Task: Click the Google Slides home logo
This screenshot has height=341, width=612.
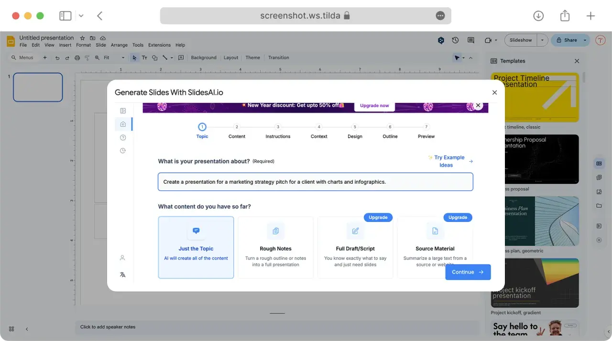Action: tap(11, 41)
